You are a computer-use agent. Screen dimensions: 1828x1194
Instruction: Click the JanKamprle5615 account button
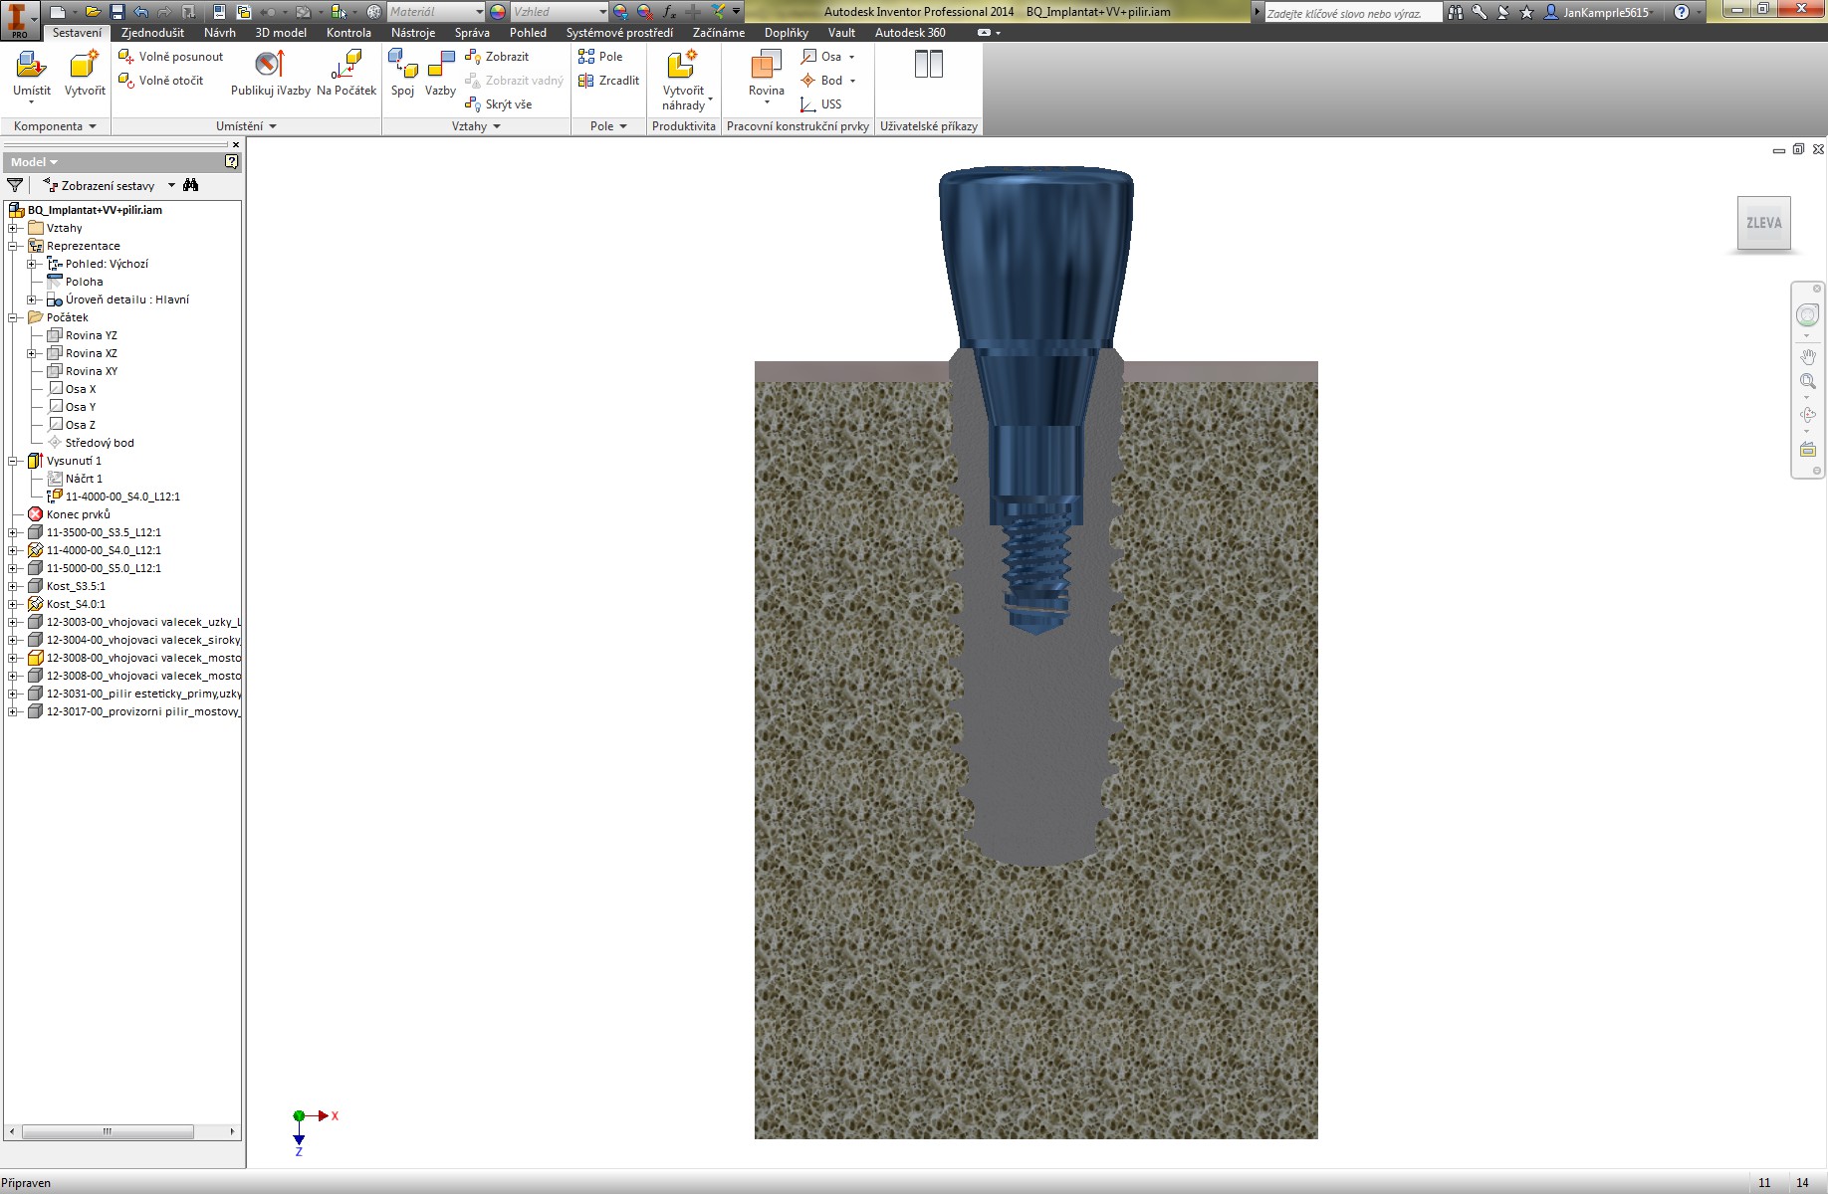point(1597,12)
